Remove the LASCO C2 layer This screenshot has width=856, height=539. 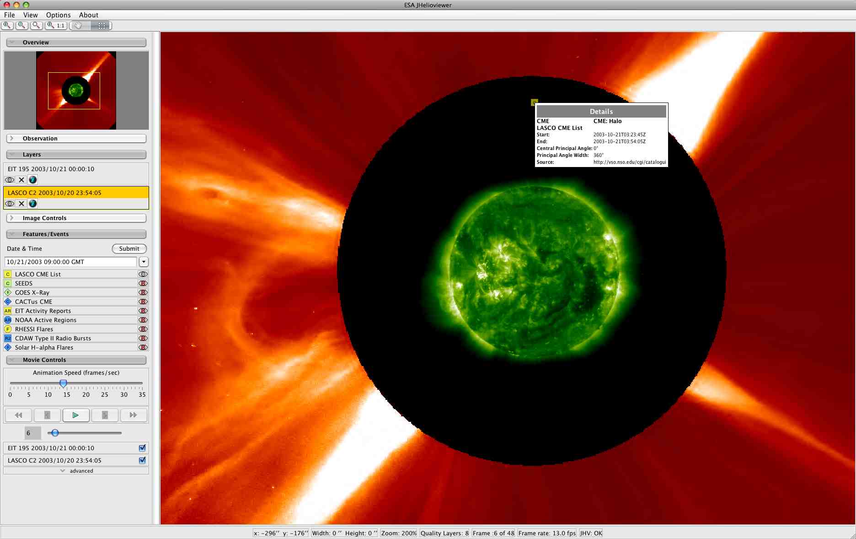(21, 204)
